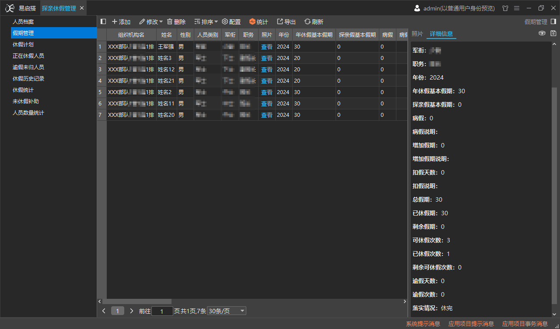Click the page number jump input field
Image resolution: width=560 pixels, height=329 pixels.
[162, 311]
